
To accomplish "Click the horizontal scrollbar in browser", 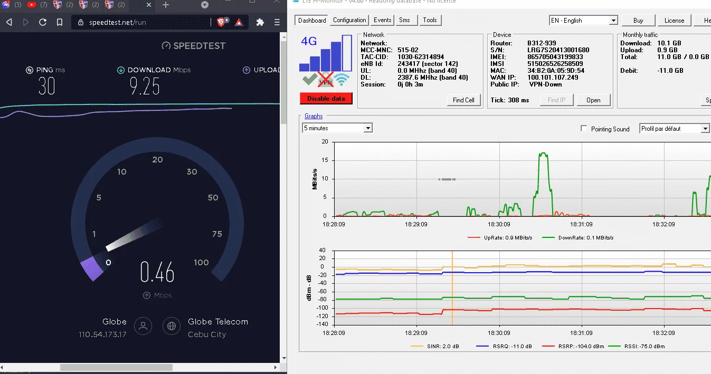I will 116,367.
